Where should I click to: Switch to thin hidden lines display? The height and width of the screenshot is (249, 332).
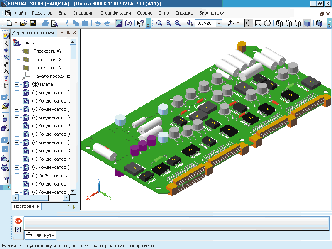298,23
